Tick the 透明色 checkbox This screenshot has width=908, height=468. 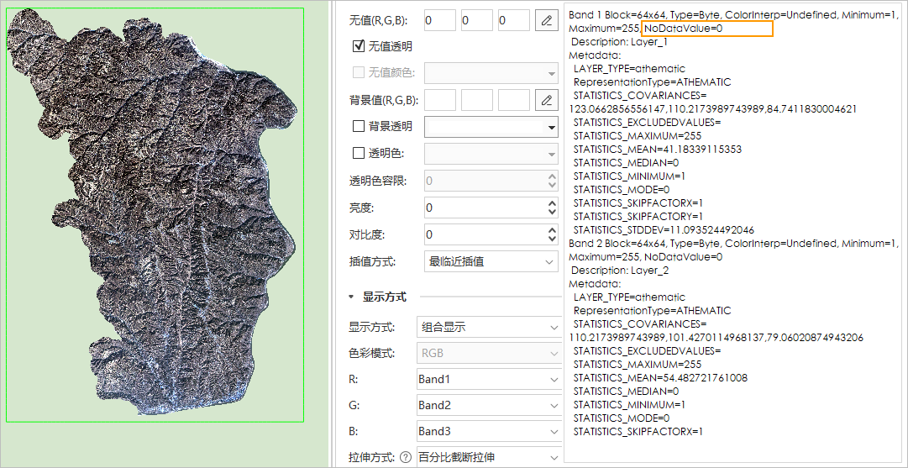click(359, 154)
